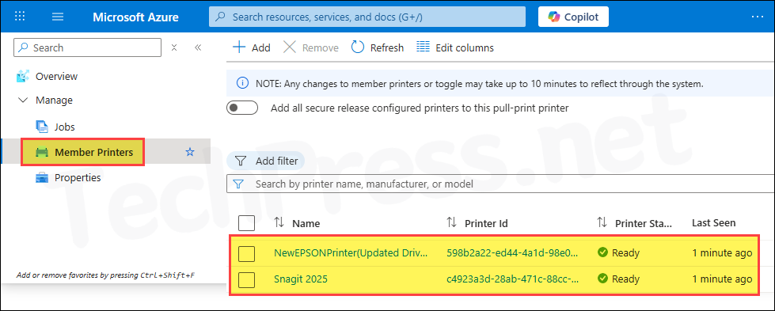Check the NewEPSONPrinter row checkbox
This screenshot has width=775, height=311.
pos(247,253)
